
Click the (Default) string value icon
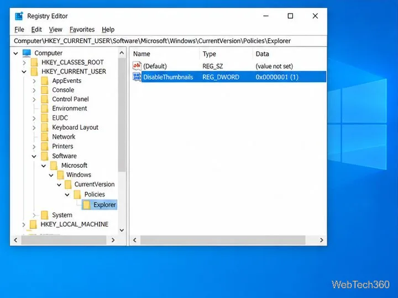(x=137, y=66)
